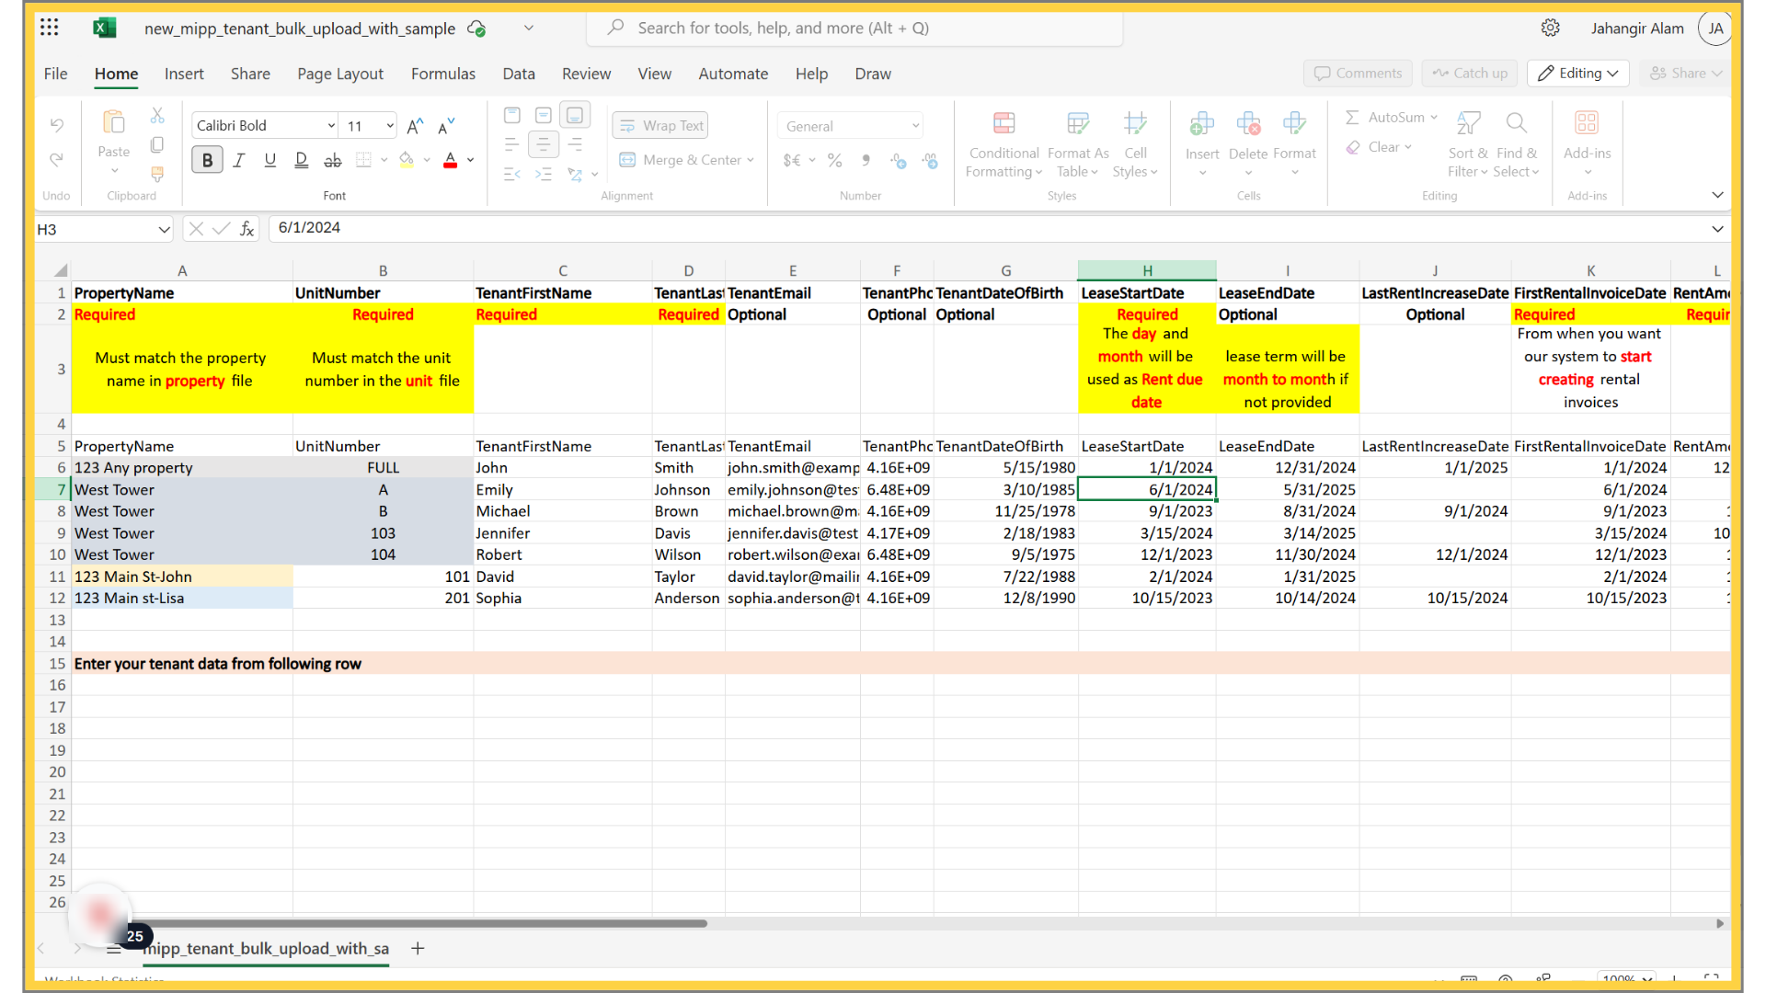Viewport: 1766px width, 993px height.
Task: Click the Cut scissors icon
Action: (x=157, y=116)
